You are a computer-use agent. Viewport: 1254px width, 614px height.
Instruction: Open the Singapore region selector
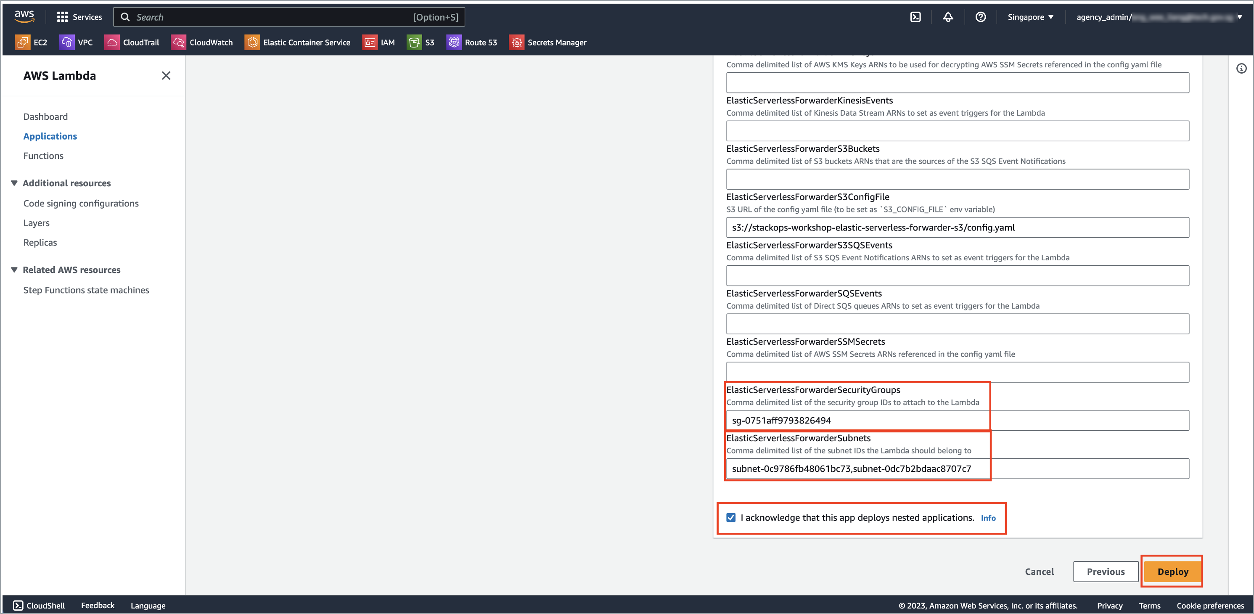click(x=1031, y=17)
